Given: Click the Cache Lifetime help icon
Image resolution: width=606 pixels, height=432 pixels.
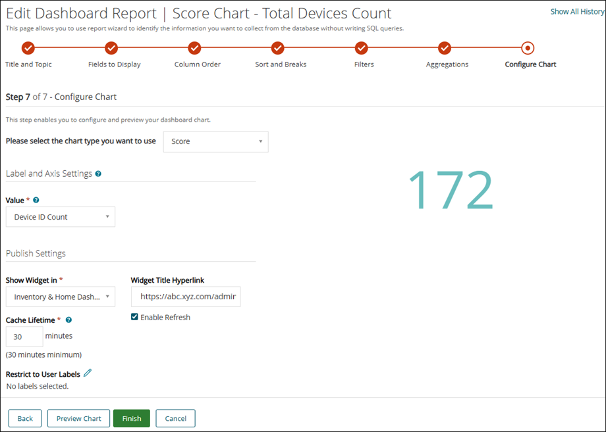Looking at the screenshot, I should click(68, 320).
